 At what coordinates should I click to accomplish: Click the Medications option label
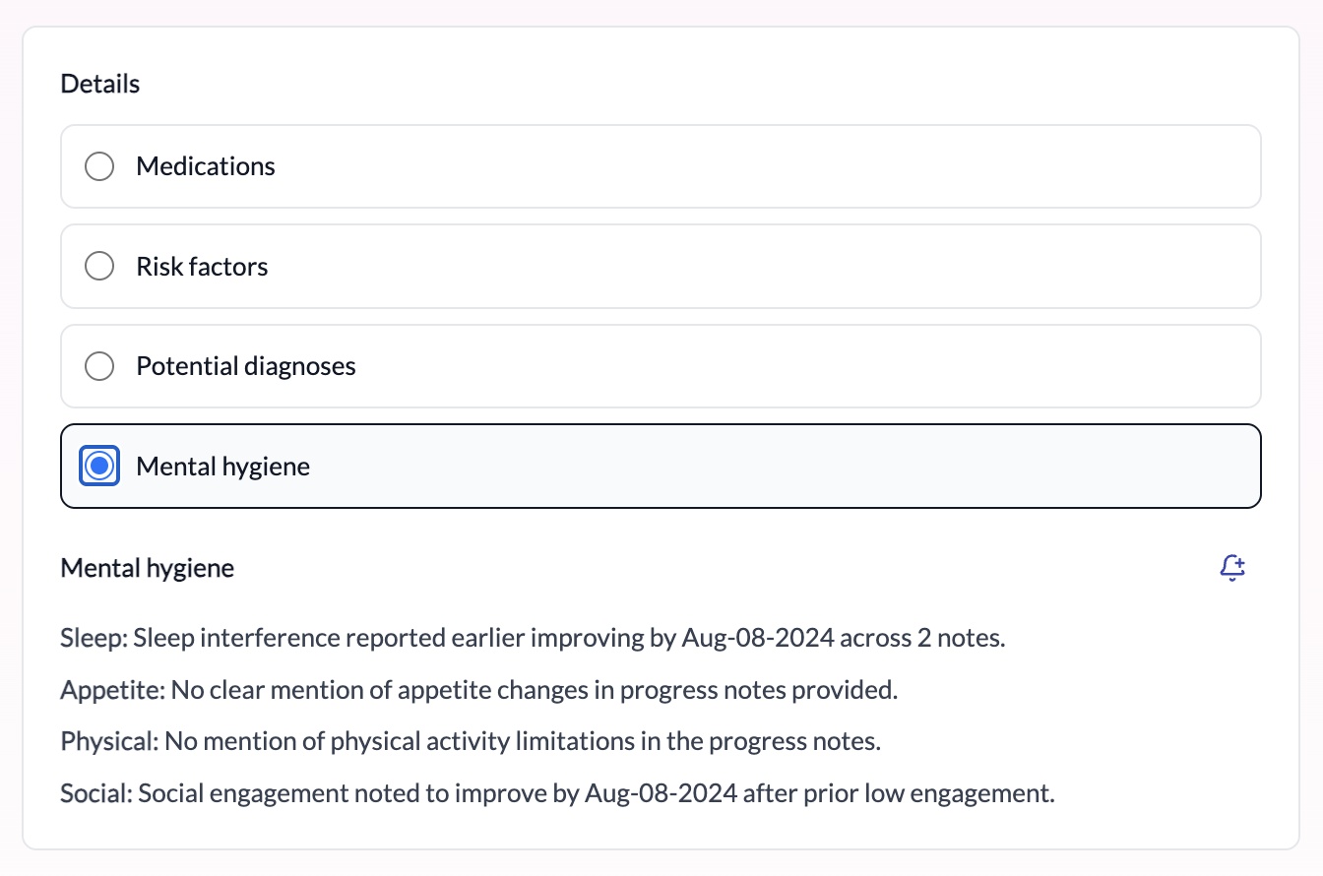coord(206,166)
